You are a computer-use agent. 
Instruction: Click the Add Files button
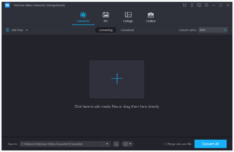click(14, 30)
